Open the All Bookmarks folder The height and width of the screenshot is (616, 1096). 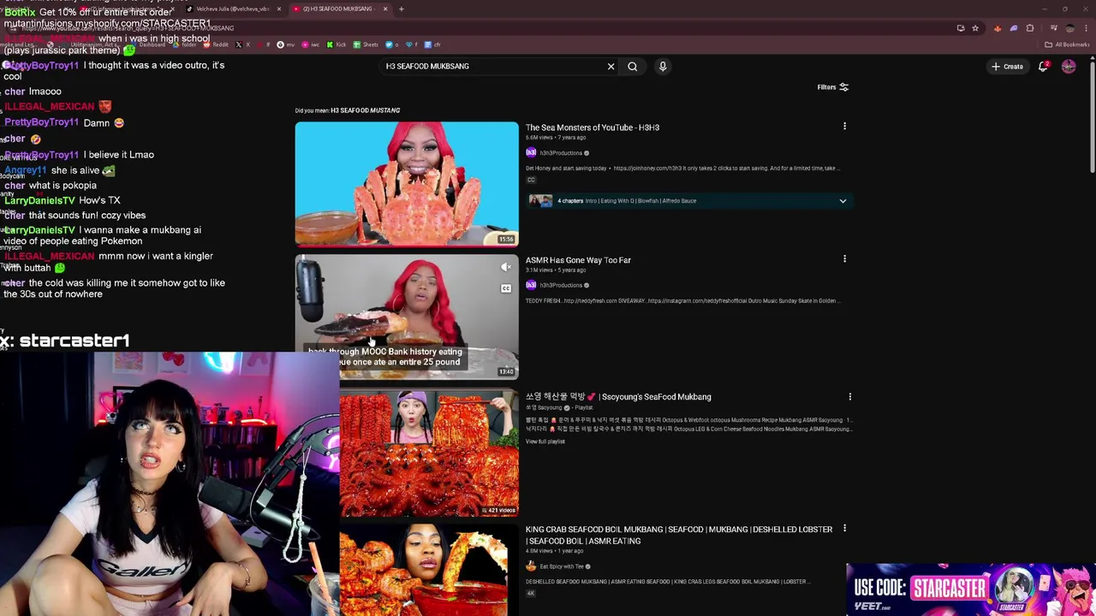[x=1066, y=44]
